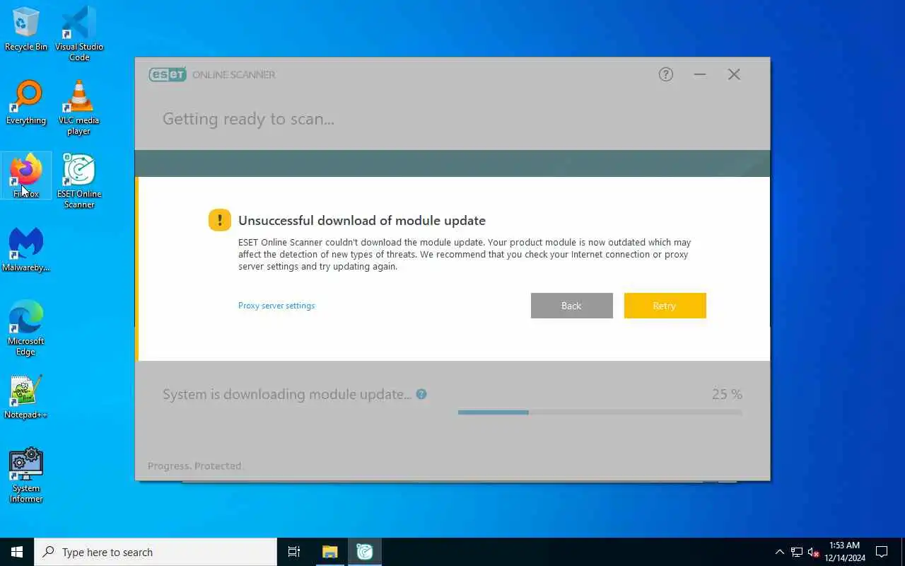Open Proxy server settings link
This screenshot has height=566, width=905.
(x=276, y=306)
